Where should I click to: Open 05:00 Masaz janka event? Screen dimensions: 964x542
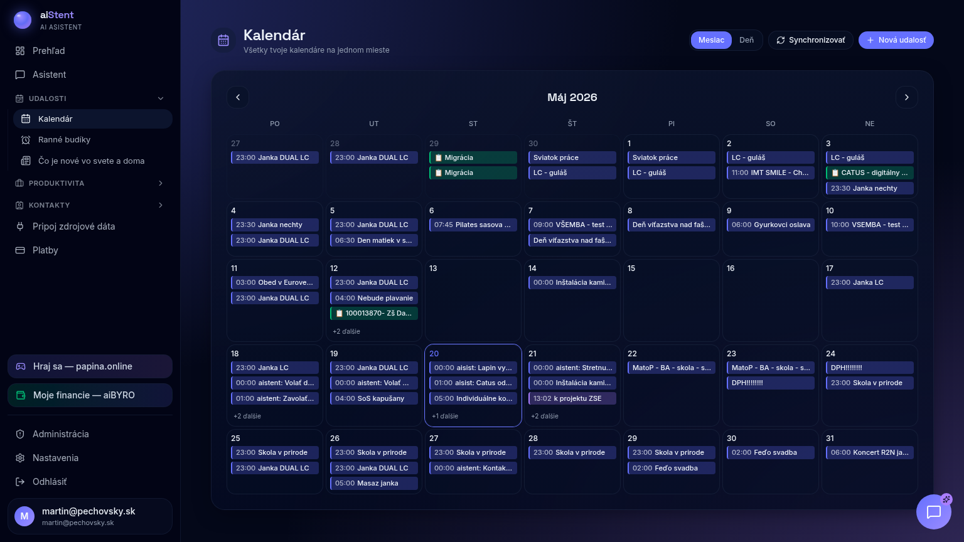click(x=374, y=483)
